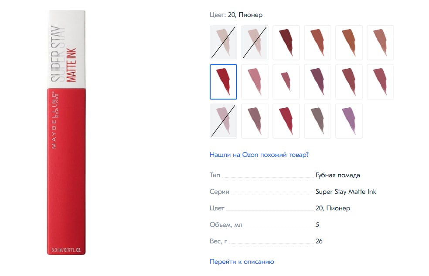
Task: Open 'Нашли на Ozon похожий товар?' link
Action: (259, 155)
